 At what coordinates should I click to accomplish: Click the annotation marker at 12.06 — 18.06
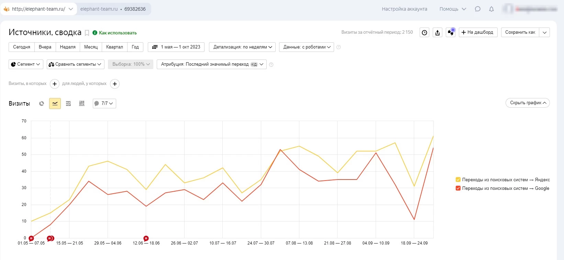tap(146, 238)
